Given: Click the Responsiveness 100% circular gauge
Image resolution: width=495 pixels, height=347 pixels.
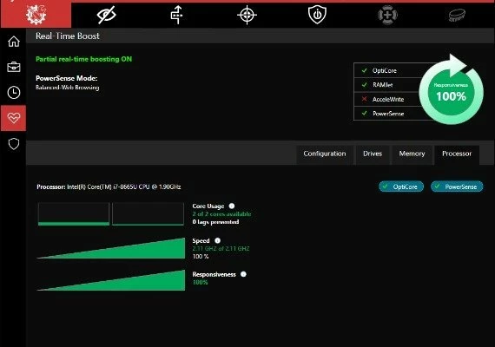Looking at the screenshot, I should coord(451,92).
